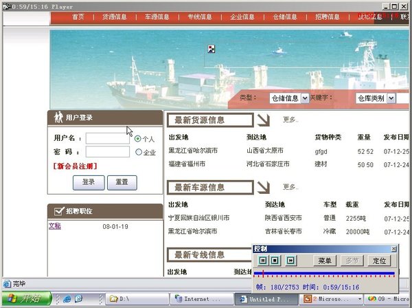
Task: Click the 建材 cargo type cell
Action: click(x=321, y=164)
